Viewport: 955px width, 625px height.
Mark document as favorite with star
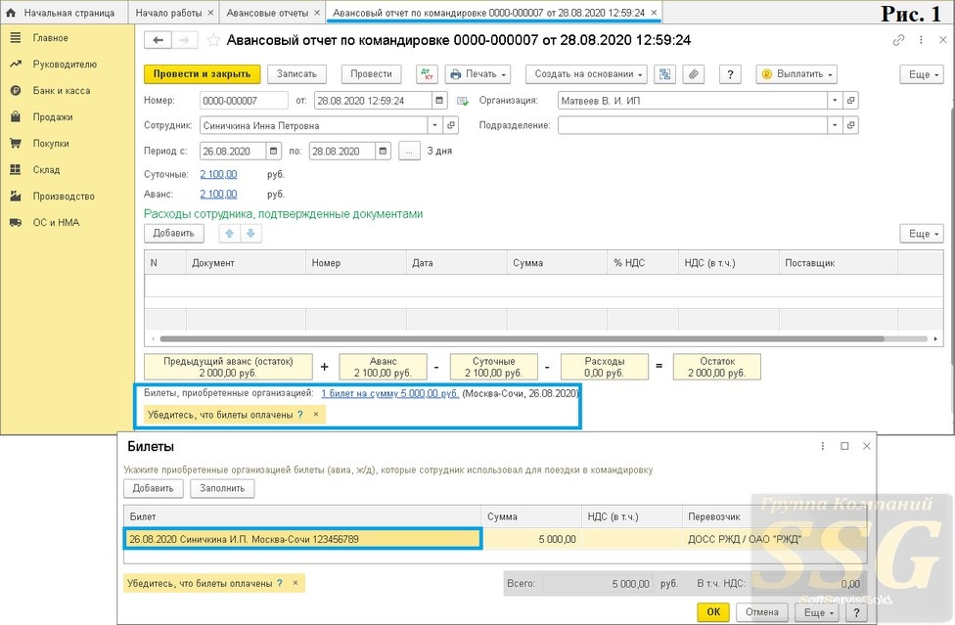point(213,40)
